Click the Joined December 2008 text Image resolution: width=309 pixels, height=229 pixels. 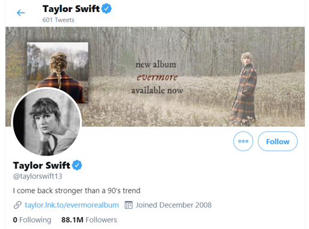tap(174, 205)
